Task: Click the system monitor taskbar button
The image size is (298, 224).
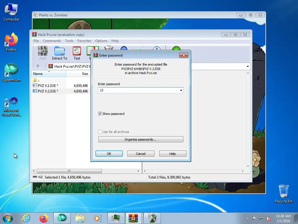Action: point(116,218)
